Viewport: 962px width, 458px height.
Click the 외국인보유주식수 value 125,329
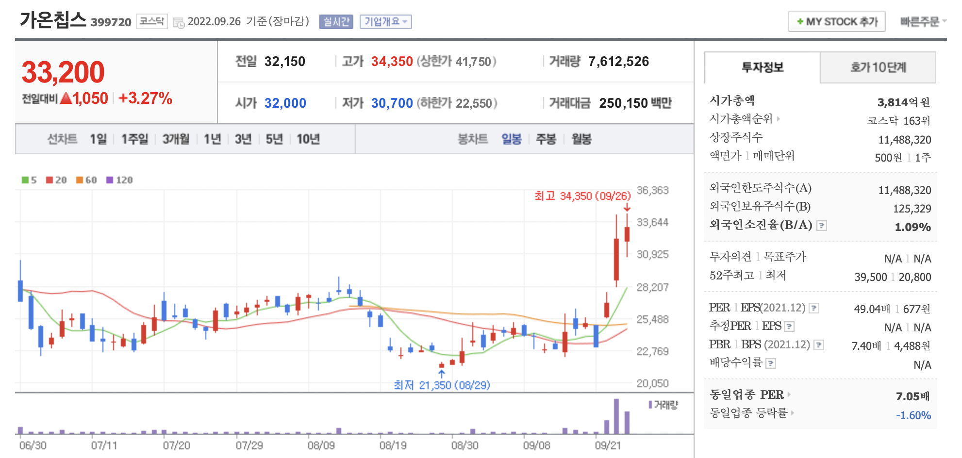point(912,209)
